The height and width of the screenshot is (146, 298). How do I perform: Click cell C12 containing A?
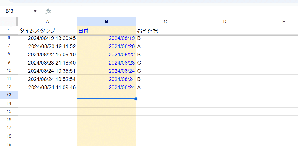(166, 87)
